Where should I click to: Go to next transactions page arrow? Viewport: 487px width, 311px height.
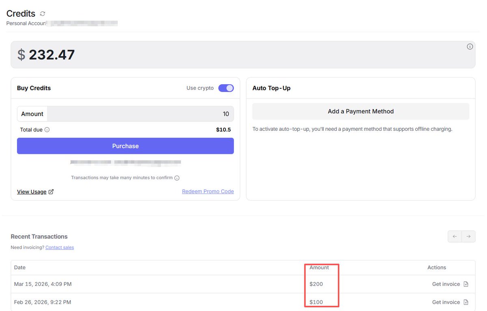coord(468,236)
